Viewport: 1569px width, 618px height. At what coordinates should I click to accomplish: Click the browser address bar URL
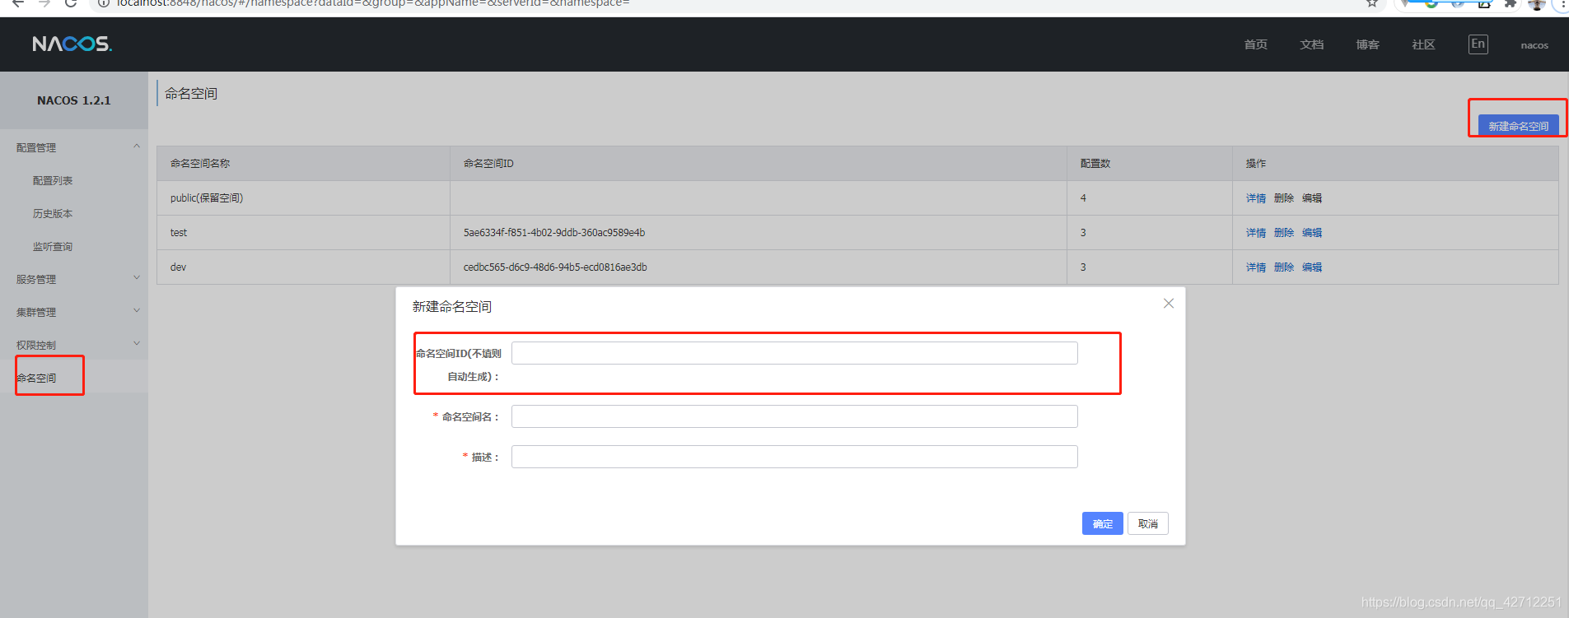pyautogui.click(x=373, y=3)
